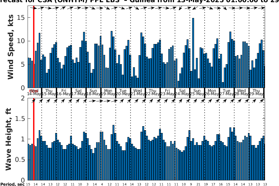
Task: Click the red current-time marker line in the wind chart
Action: pos(33,47)
